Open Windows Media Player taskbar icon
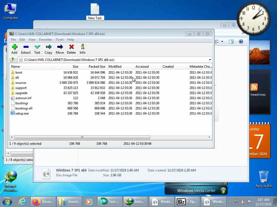This screenshot has width=277, height=207. [89, 202]
